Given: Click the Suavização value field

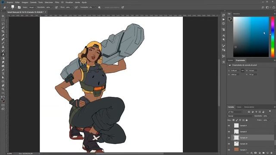Looking at the screenshot, I should [91, 7].
